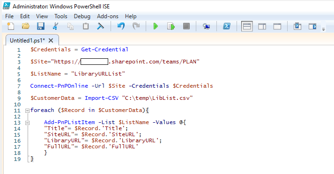Collapse the Add-PnPListItem block on line 13
The height and width of the screenshot is (174, 334).
tap(27, 123)
